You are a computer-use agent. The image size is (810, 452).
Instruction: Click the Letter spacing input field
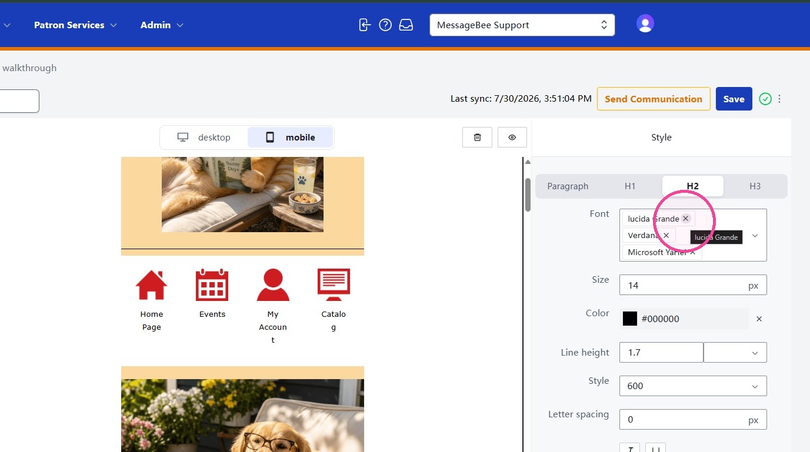tap(693, 419)
